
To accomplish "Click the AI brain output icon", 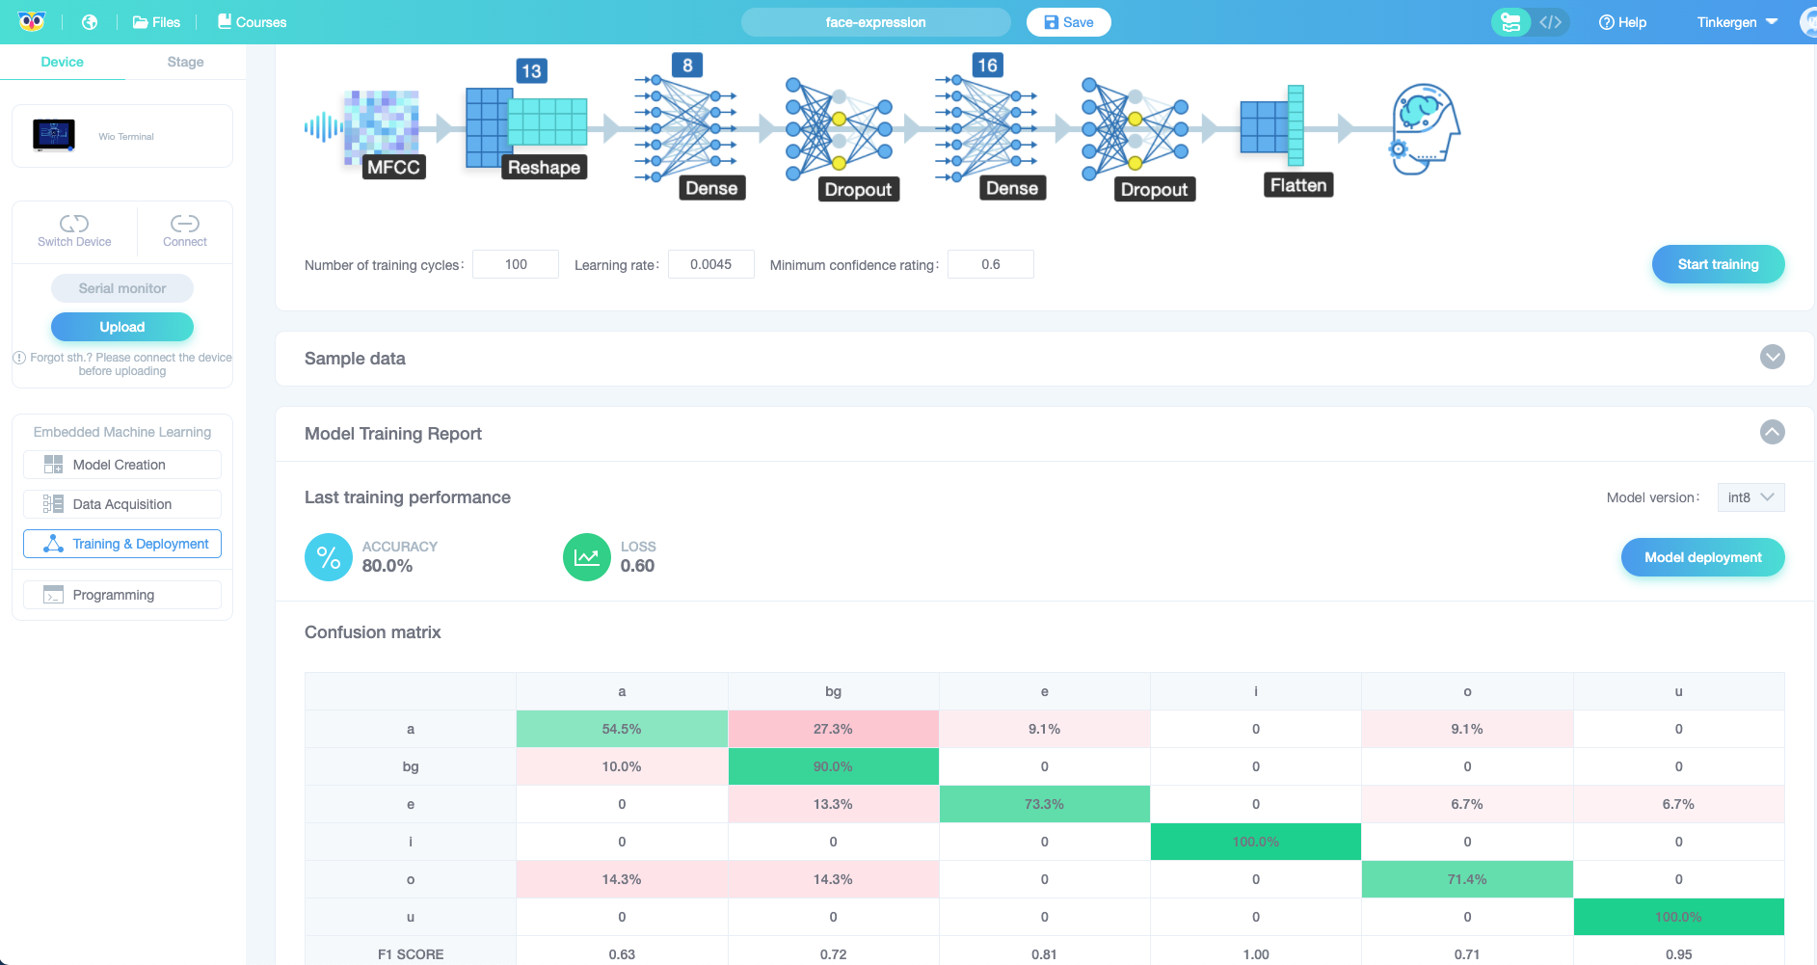I will pos(1425,129).
